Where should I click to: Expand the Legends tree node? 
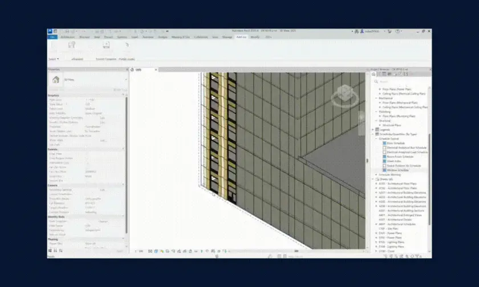pyautogui.click(x=373, y=130)
